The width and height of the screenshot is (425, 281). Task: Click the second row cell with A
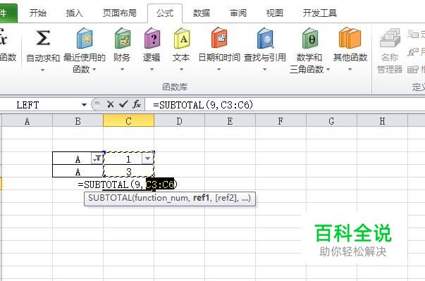point(78,171)
